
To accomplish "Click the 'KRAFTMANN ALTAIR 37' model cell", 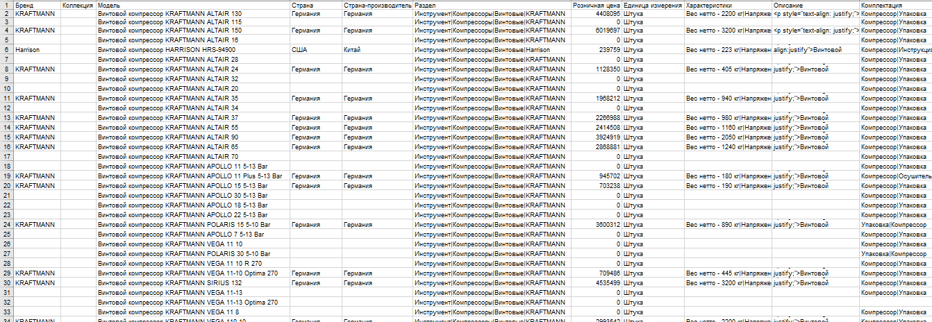I will 193,118.
